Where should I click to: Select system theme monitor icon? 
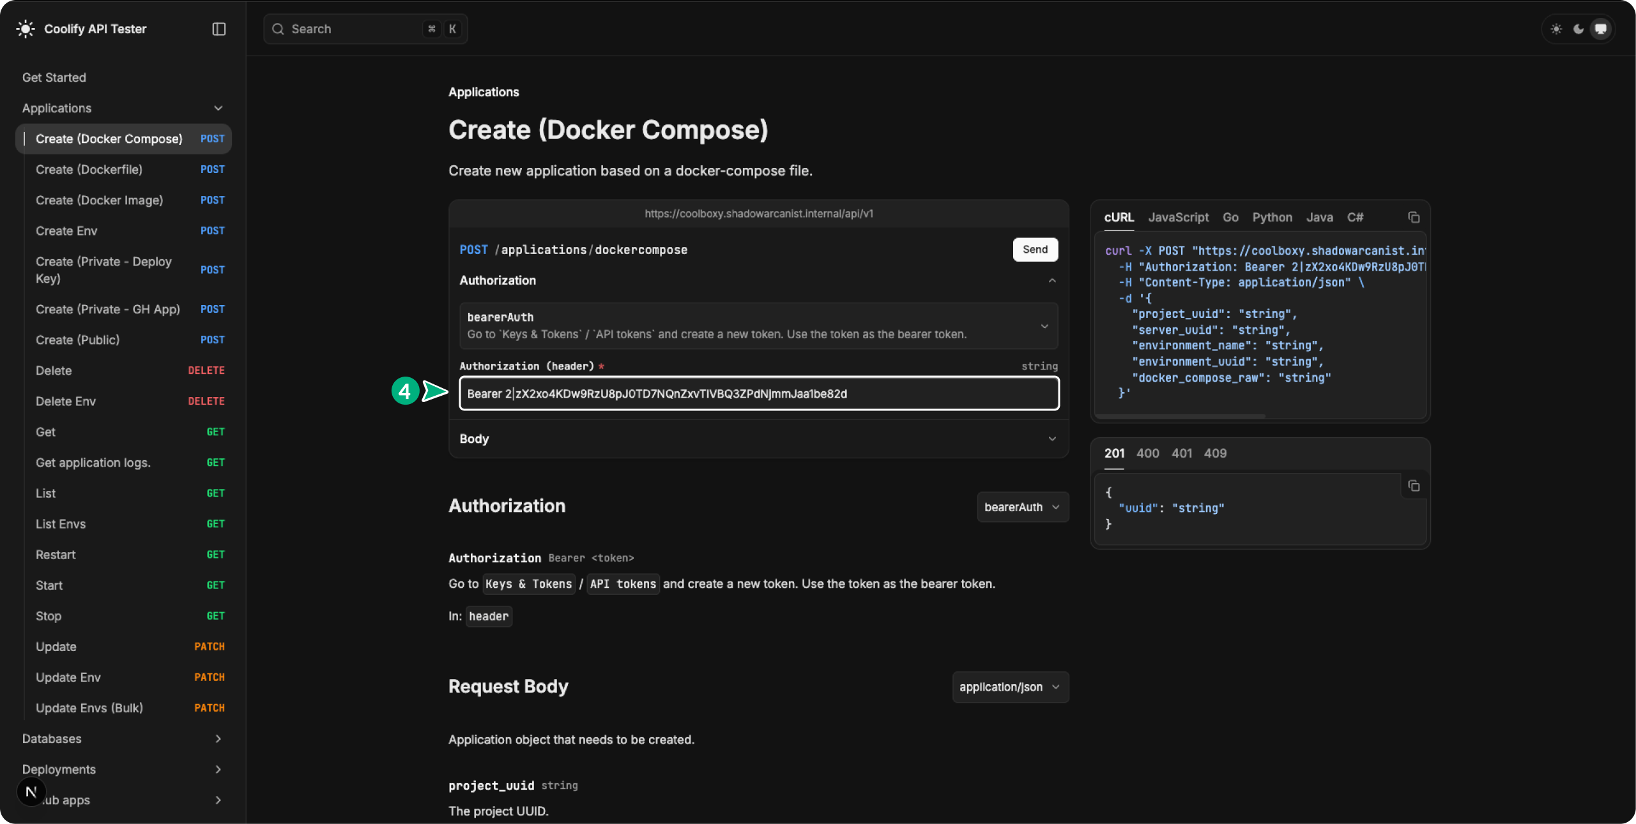point(1600,29)
